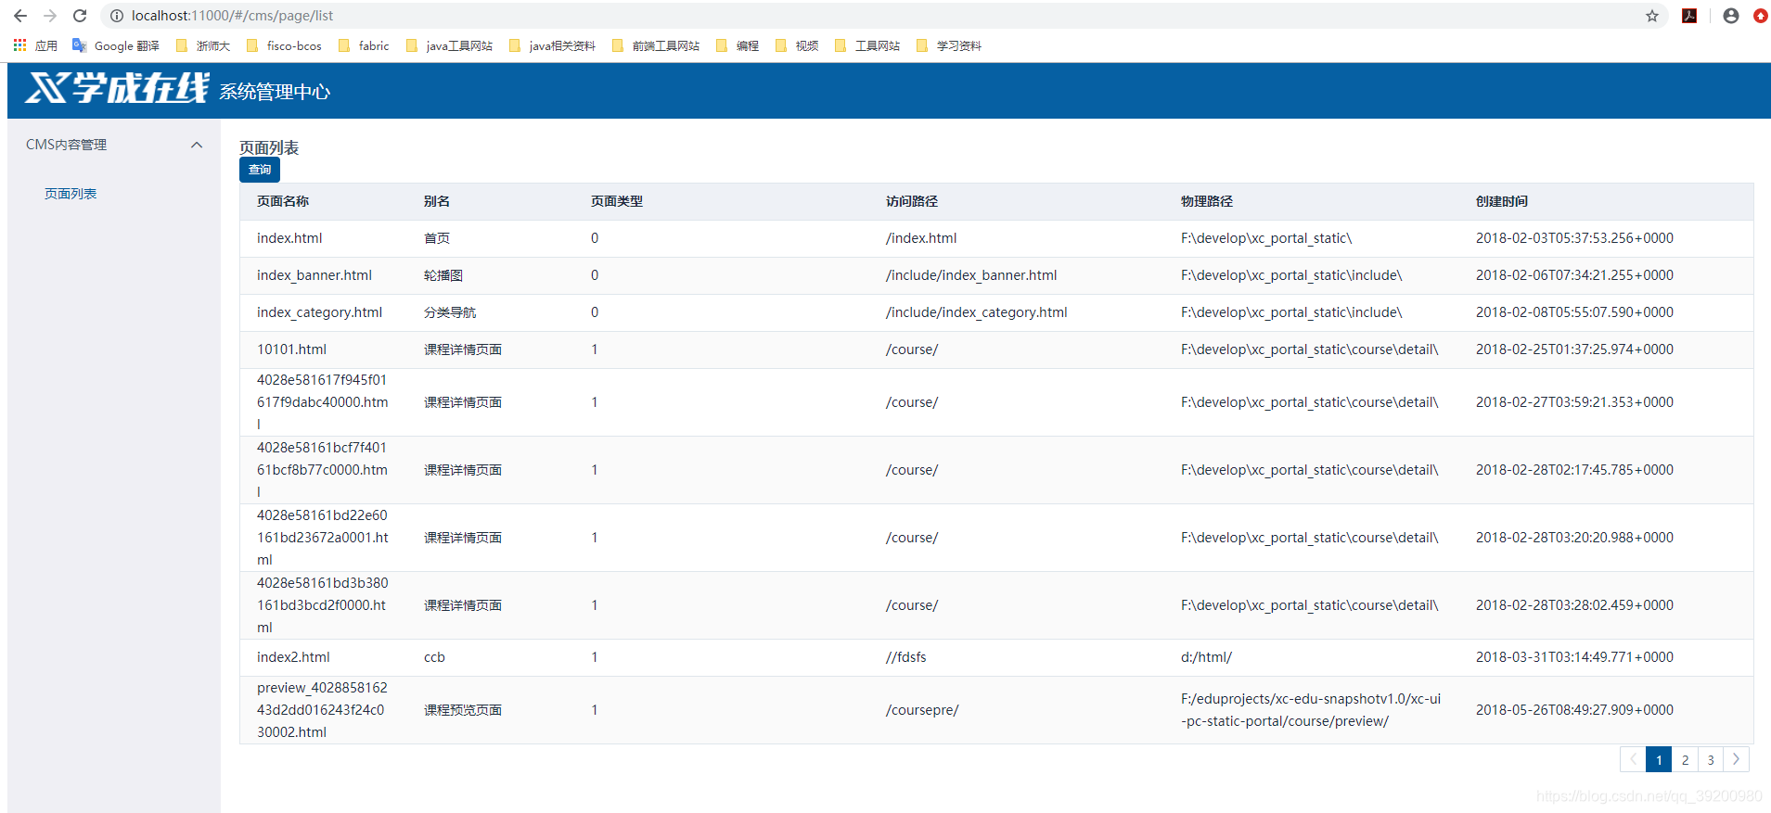Click the 轮播图 alias cell

coord(443,275)
